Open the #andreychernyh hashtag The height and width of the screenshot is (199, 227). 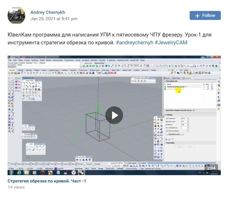(135, 42)
